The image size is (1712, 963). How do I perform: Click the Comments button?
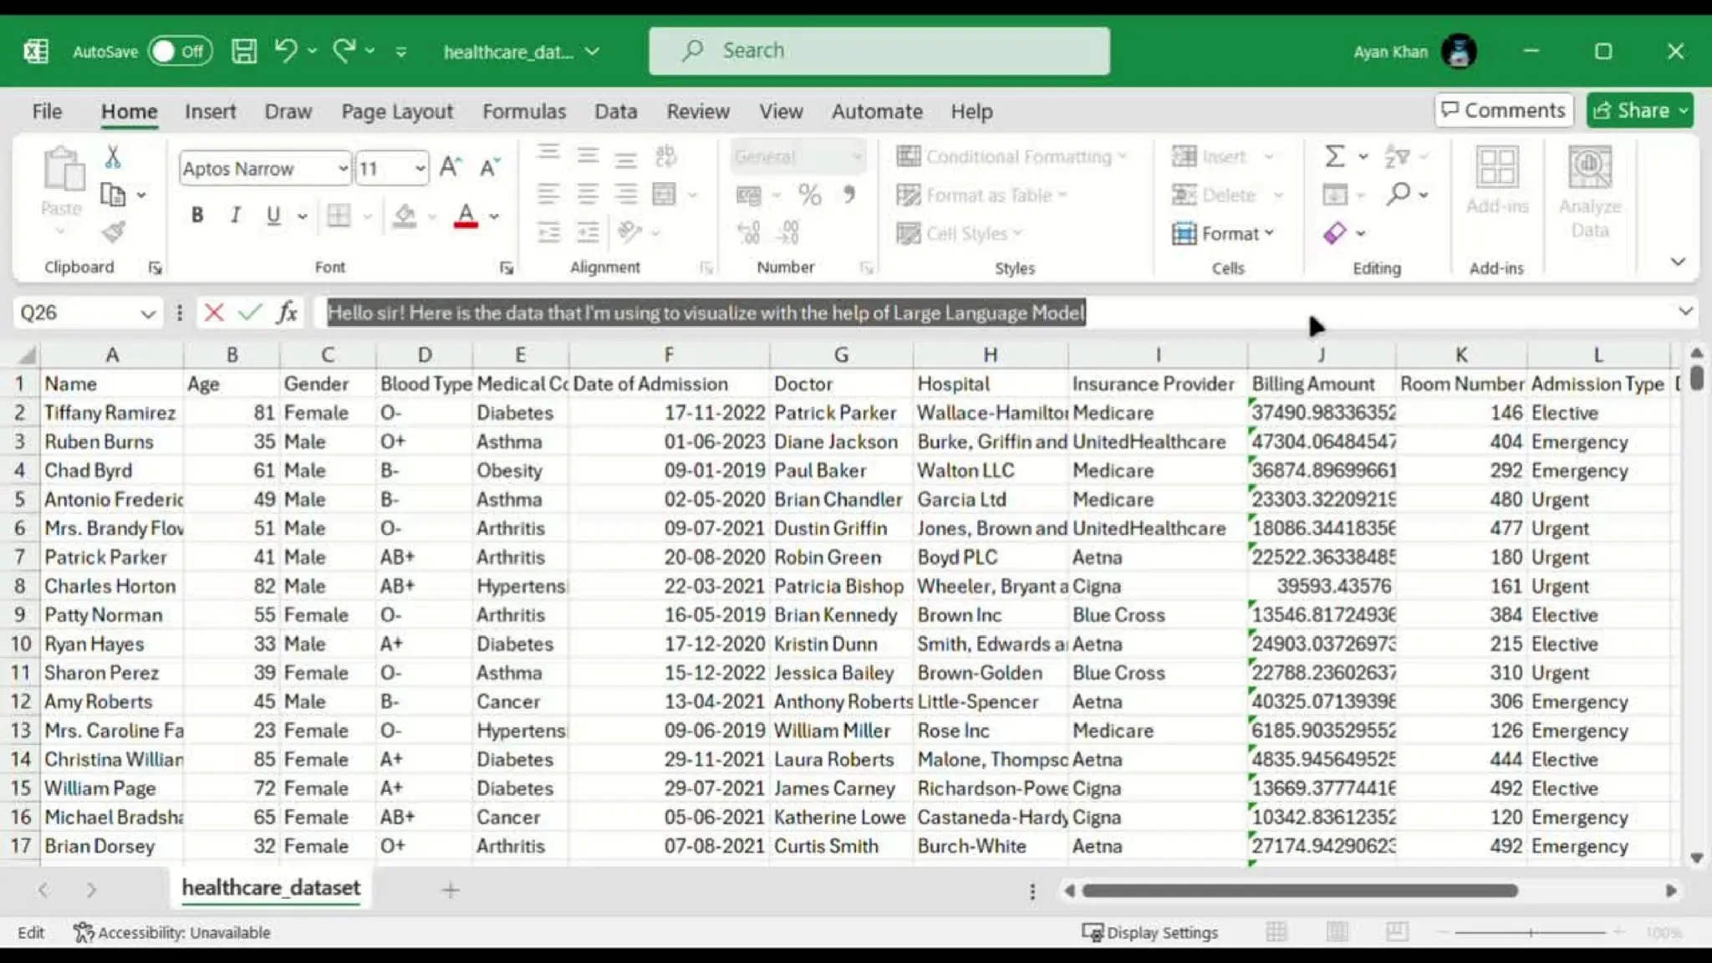coord(1503,110)
